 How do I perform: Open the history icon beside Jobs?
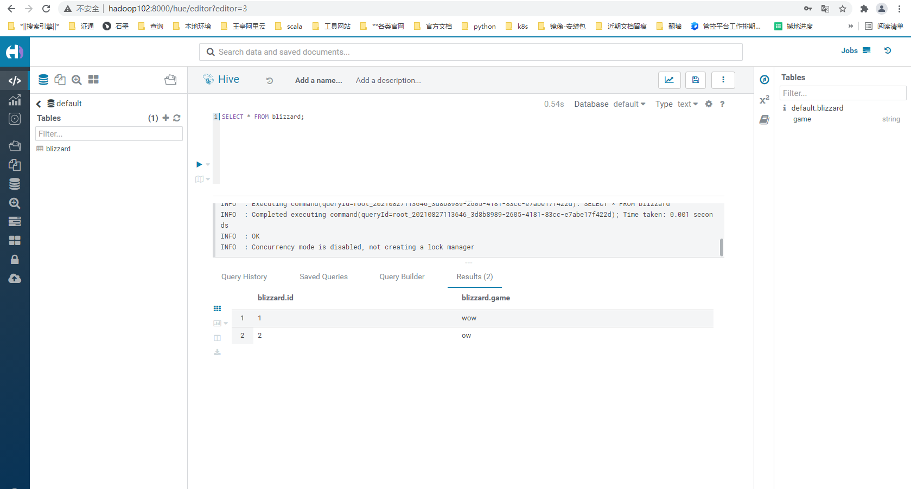click(888, 50)
